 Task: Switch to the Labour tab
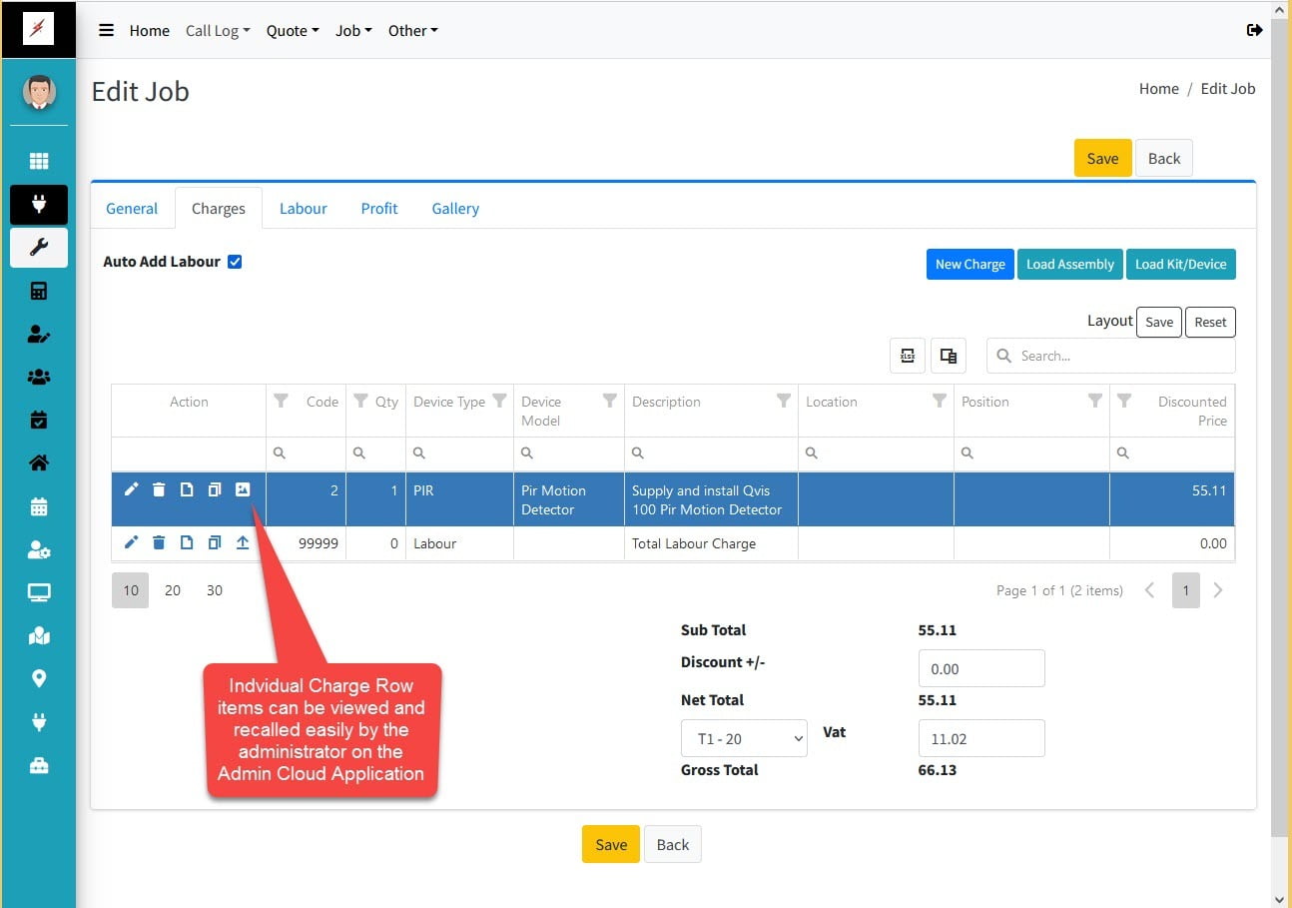[304, 209]
